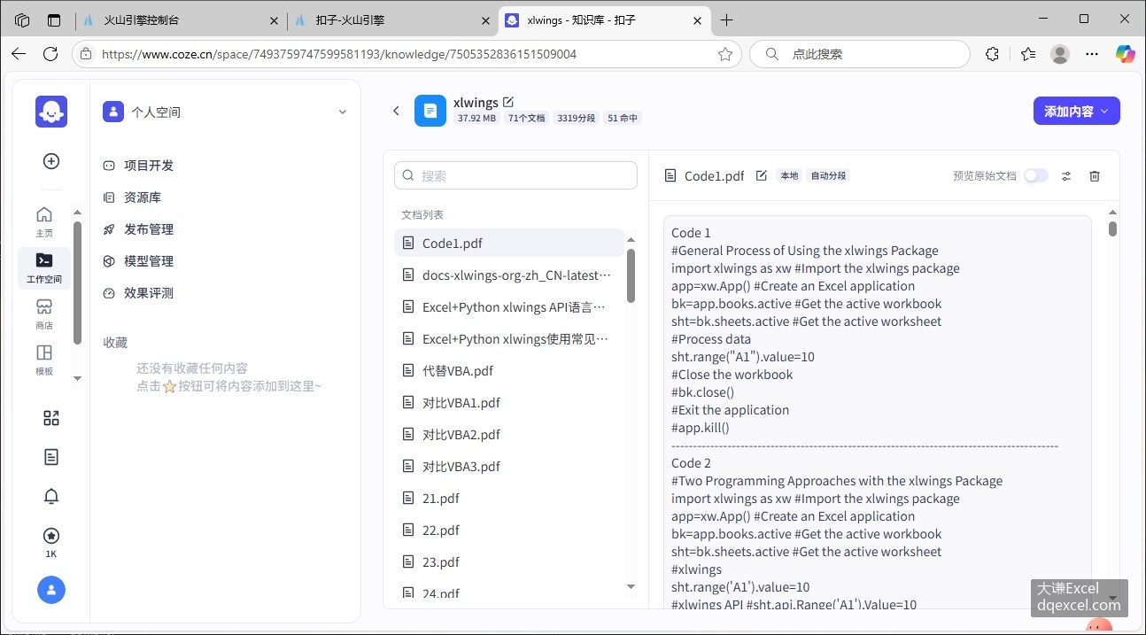Open the 主页 home icon
This screenshot has width=1146, height=635.
tap(44, 221)
